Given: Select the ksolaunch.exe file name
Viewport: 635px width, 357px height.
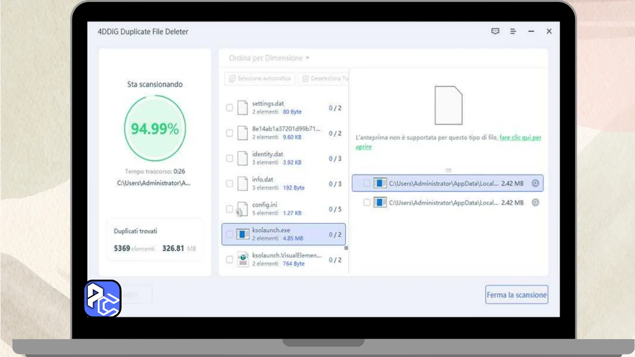Looking at the screenshot, I should tap(271, 230).
